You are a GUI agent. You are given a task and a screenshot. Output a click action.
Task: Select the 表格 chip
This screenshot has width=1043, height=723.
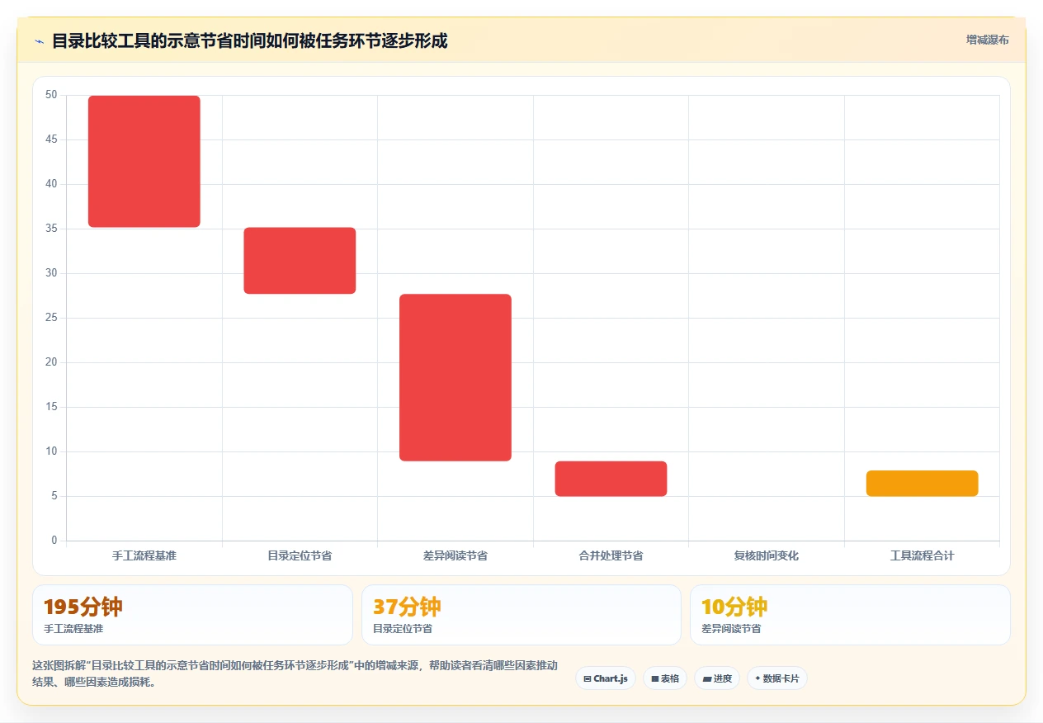(x=665, y=678)
